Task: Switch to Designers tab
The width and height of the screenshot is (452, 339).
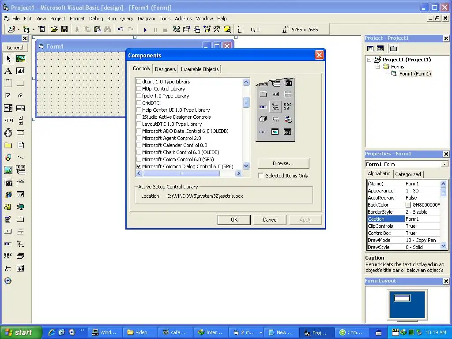Action: (165, 69)
